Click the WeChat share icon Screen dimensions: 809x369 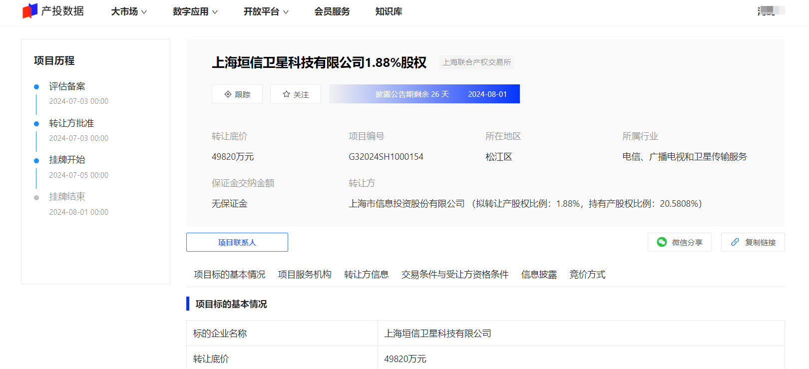pos(662,242)
